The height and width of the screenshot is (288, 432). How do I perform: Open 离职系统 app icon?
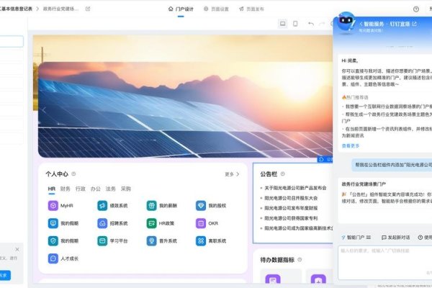pyautogui.click(x=201, y=241)
